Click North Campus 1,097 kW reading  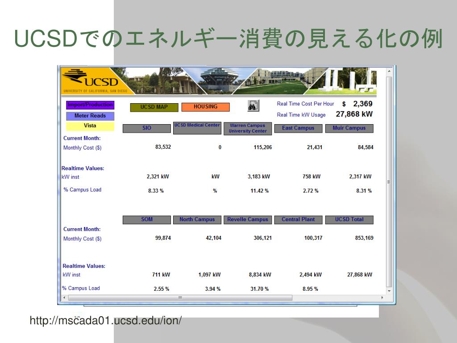pos(210,275)
